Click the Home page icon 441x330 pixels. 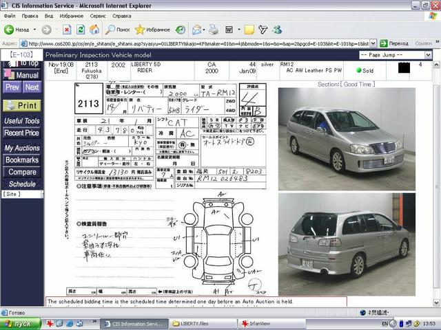pyautogui.click(x=94, y=30)
